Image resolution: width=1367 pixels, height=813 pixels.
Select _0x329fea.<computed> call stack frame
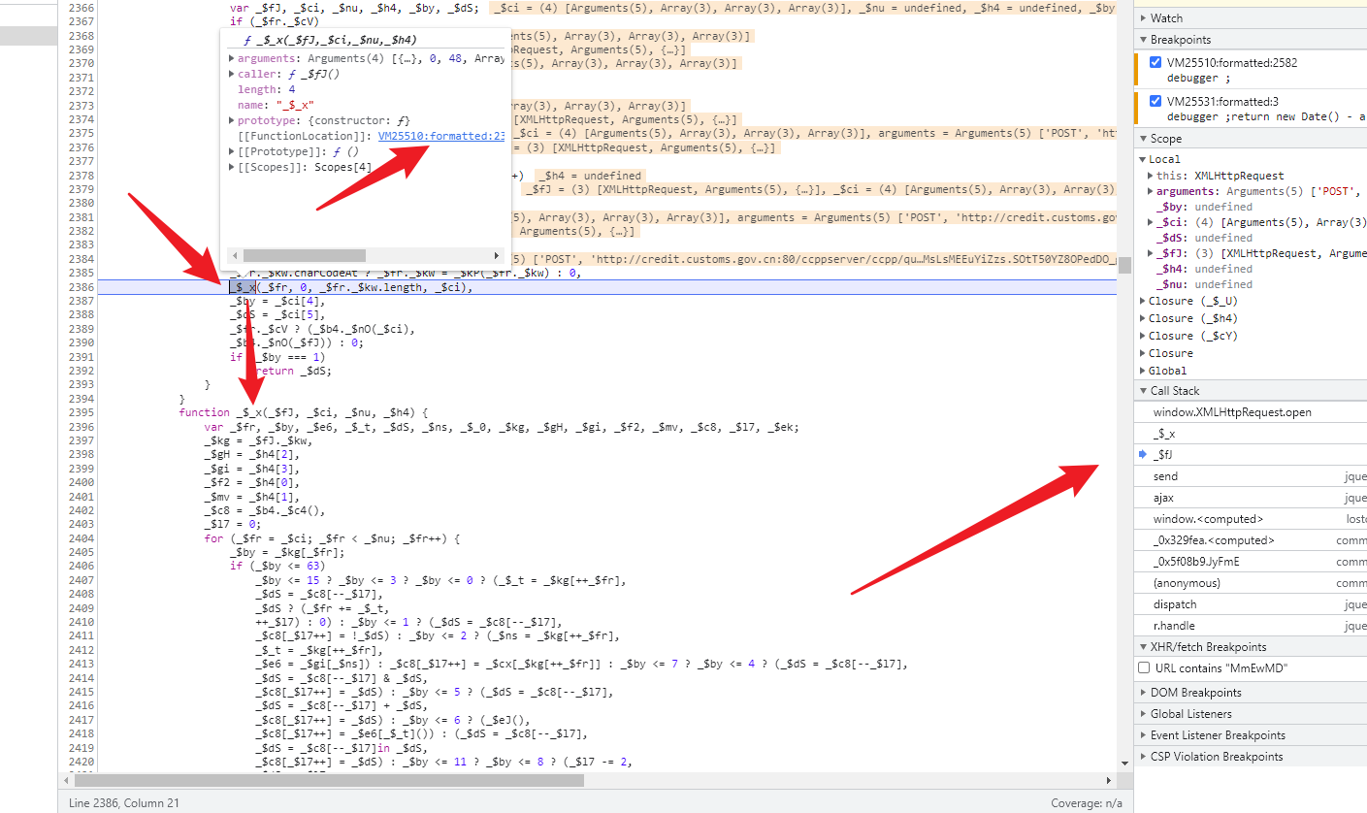[x=1251, y=540]
